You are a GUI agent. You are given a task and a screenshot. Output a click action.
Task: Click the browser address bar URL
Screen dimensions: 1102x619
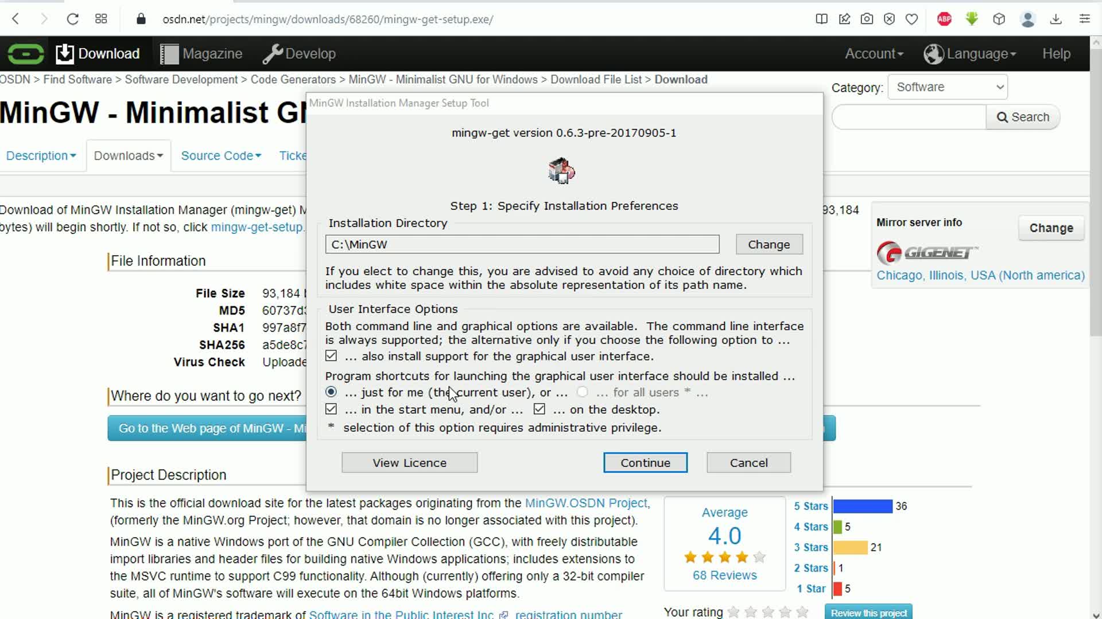pos(328,19)
